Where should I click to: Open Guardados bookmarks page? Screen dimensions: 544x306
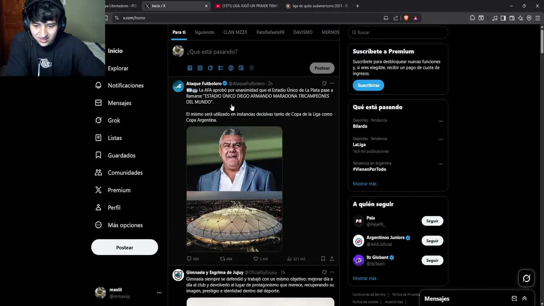coord(116,155)
